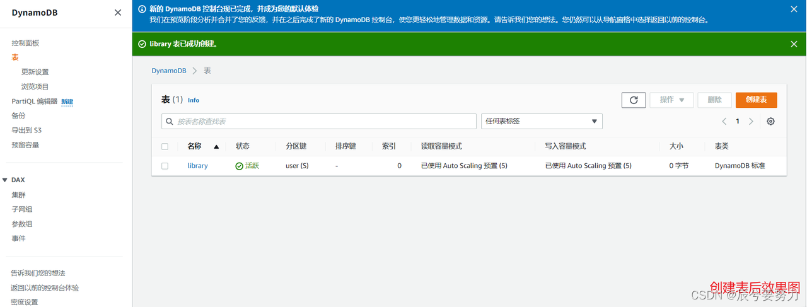Click 告诉我们您的想法 link
This screenshot has height=307, width=807.
tap(38, 273)
